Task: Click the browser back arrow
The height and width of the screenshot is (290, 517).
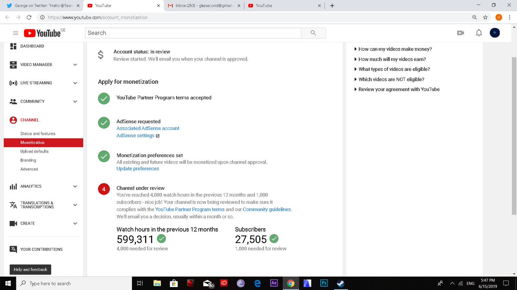Action: (7, 17)
